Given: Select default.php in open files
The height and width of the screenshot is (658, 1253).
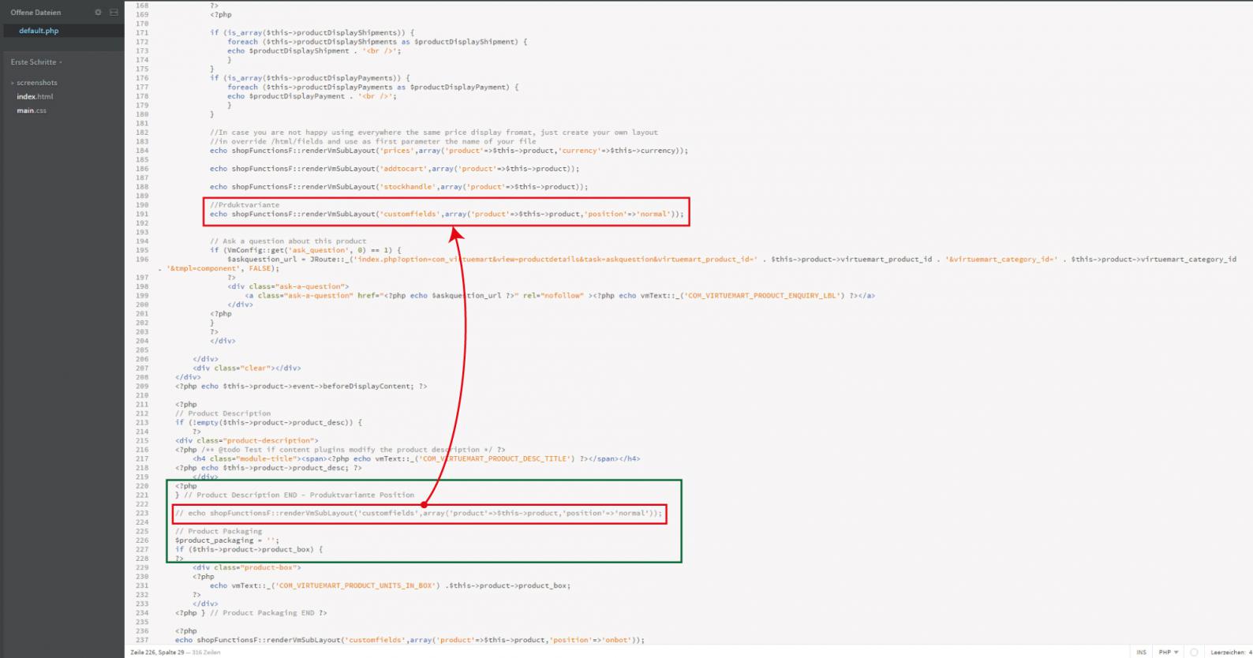Looking at the screenshot, I should point(39,31).
